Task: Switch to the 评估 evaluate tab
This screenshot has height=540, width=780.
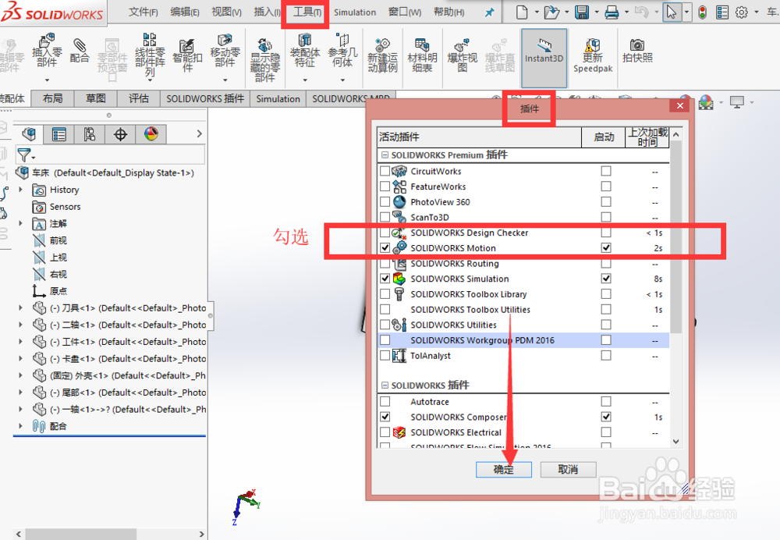Action: tap(139, 98)
